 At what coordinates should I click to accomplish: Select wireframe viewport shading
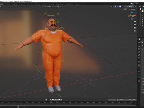(127, 6)
